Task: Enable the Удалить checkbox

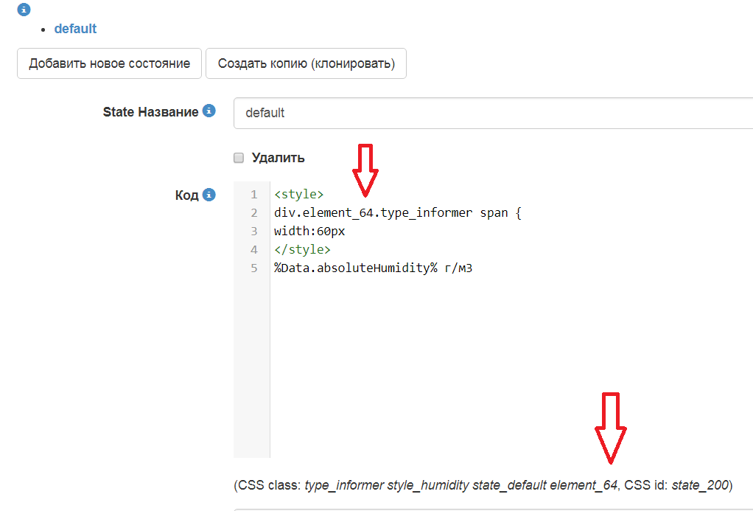Action: [x=239, y=158]
